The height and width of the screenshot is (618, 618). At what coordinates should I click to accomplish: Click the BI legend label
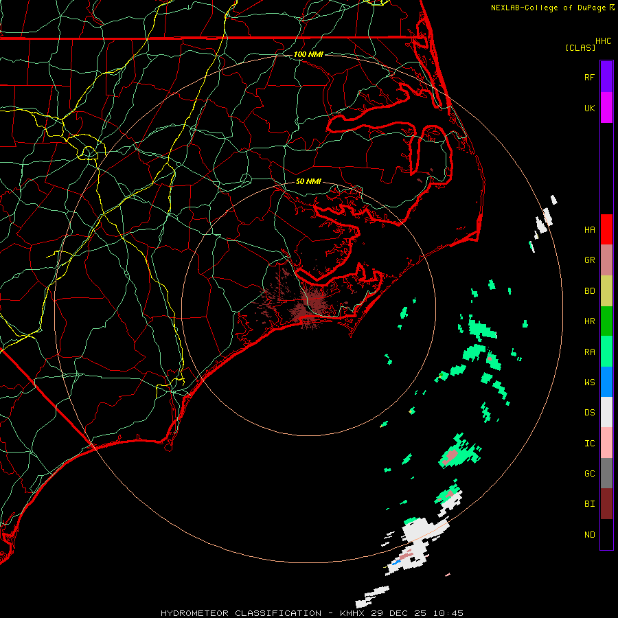point(589,504)
